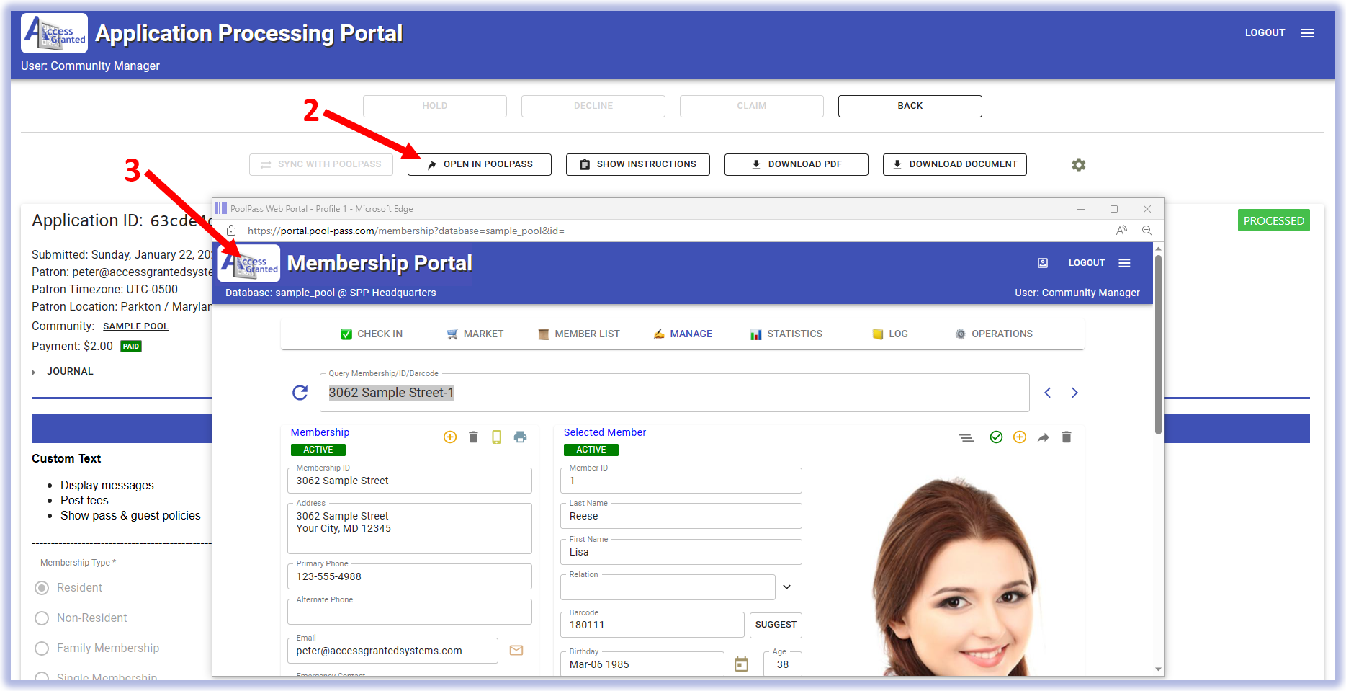Open the birthday calendar picker

741,664
